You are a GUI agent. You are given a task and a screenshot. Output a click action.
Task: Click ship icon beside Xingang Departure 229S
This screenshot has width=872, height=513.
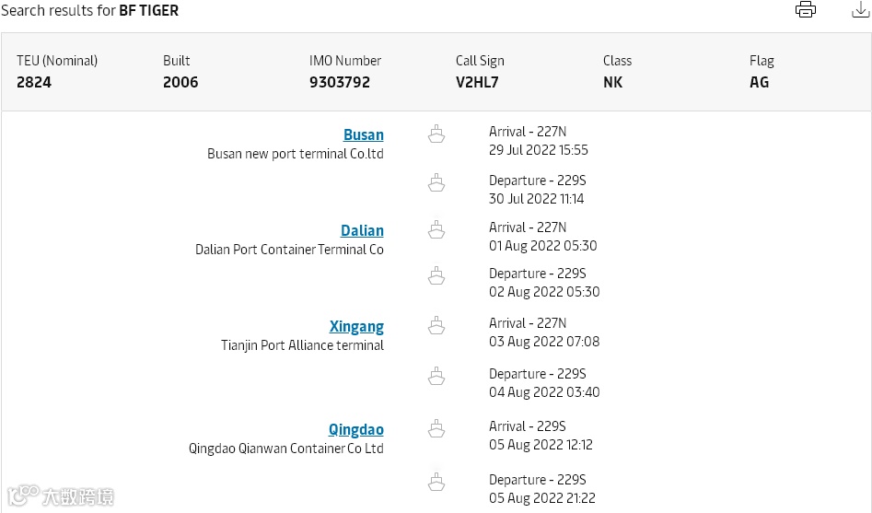coord(436,376)
